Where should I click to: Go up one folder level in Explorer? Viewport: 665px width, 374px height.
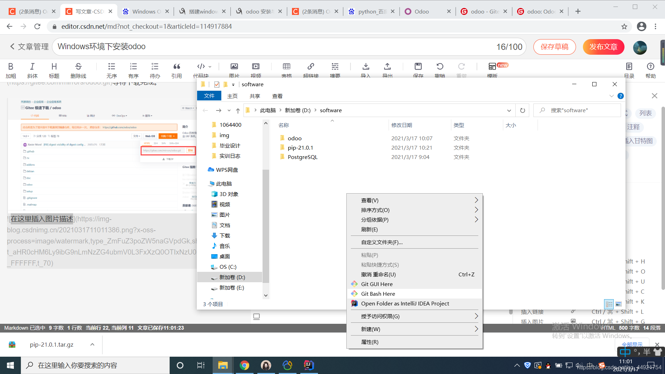238,110
